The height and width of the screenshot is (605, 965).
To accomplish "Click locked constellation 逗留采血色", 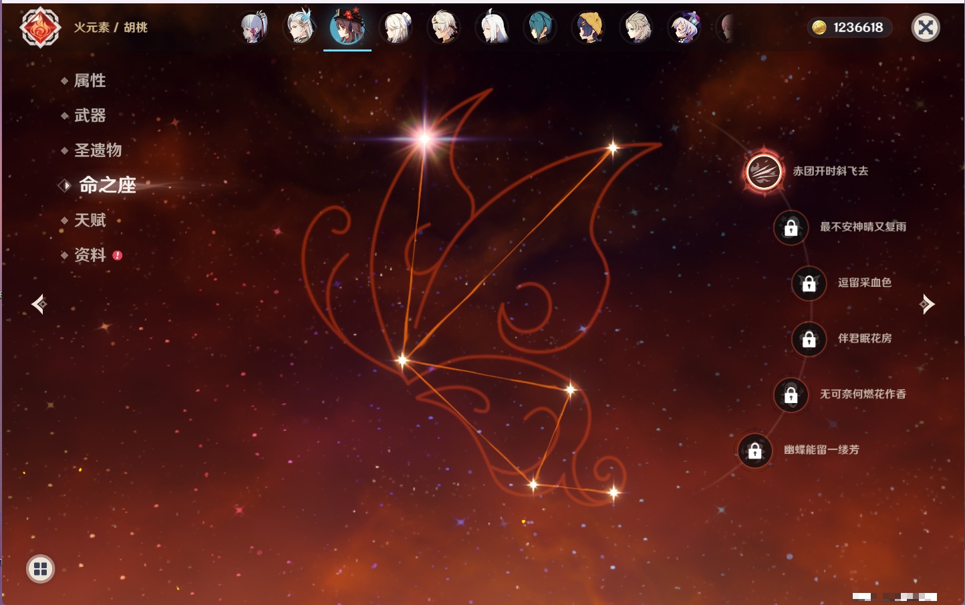I will (809, 283).
